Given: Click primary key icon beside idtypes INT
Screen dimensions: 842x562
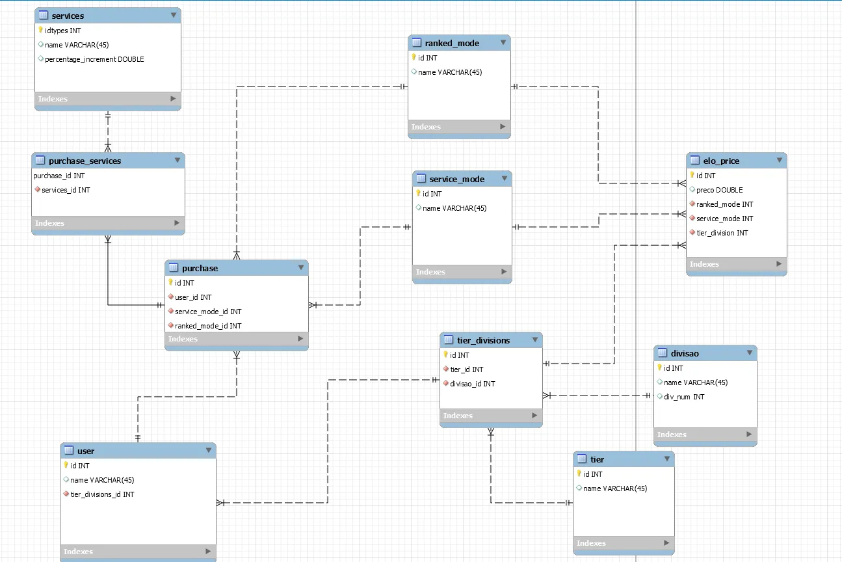Looking at the screenshot, I should pyautogui.click(x=40, y=30).
